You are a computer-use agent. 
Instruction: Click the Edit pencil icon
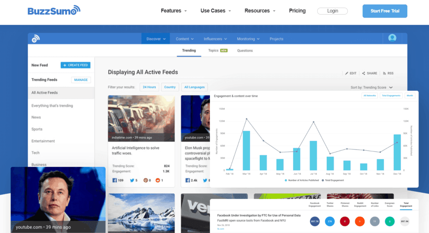(x=347, y=73)
